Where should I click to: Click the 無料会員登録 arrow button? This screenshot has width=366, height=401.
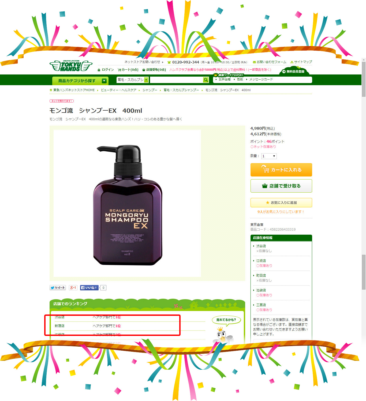(x=294, y=72)
